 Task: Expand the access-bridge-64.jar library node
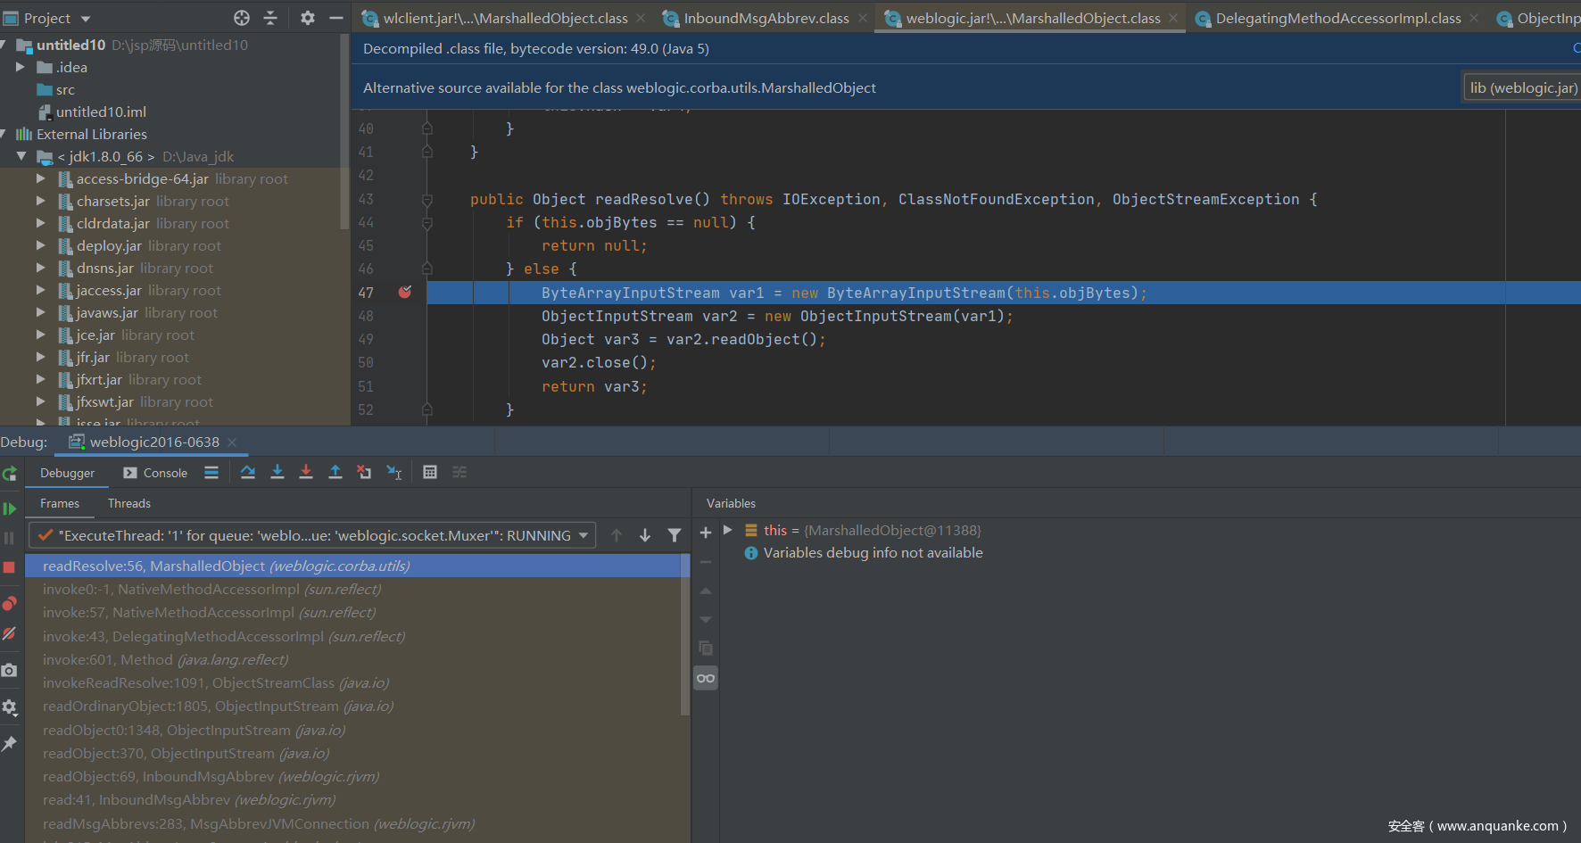point(40,179)
